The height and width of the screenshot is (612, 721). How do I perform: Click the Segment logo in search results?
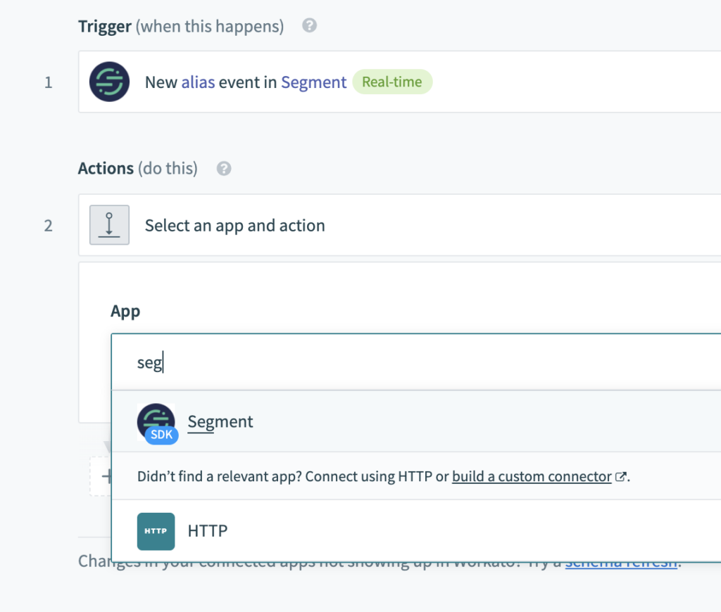pyautogui.click(x=156, y=420)
